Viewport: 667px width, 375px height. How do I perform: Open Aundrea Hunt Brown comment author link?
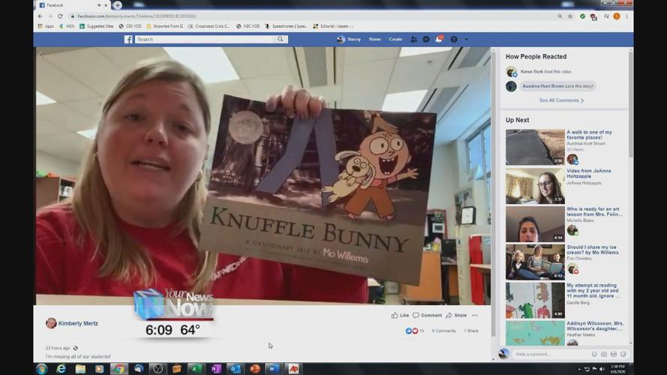coord(543,86)
